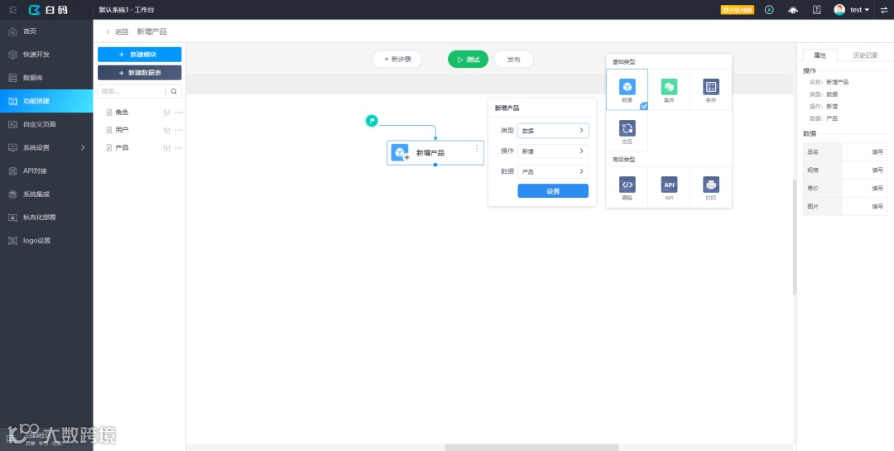Viewport: 894px width, 451px height.
Task: Click 填写 for the 规格 field
Action: click(x=877, y=170)
